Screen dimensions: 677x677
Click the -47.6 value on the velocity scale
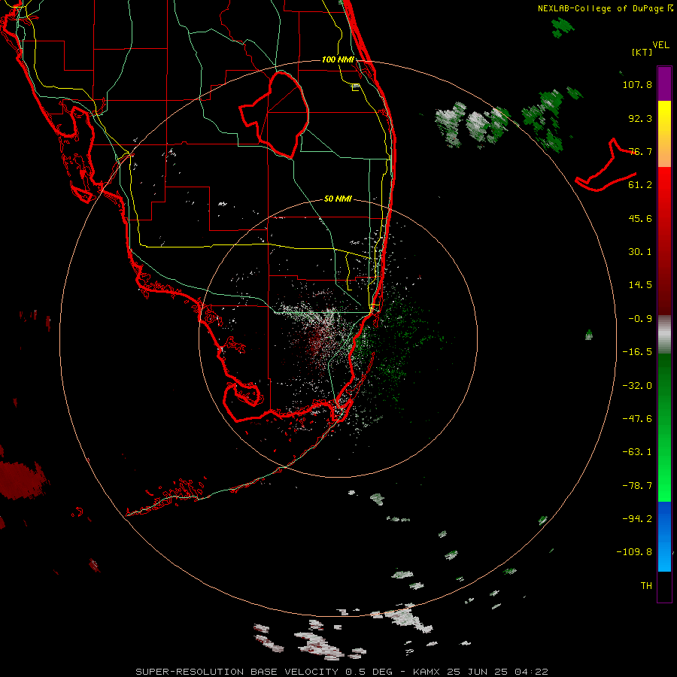(637, 419)
